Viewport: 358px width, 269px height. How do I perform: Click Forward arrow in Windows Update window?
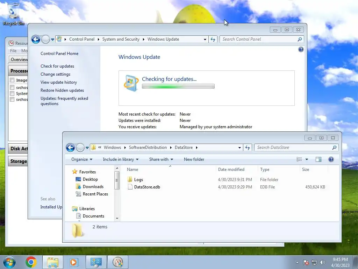click(x=46, y=39)
